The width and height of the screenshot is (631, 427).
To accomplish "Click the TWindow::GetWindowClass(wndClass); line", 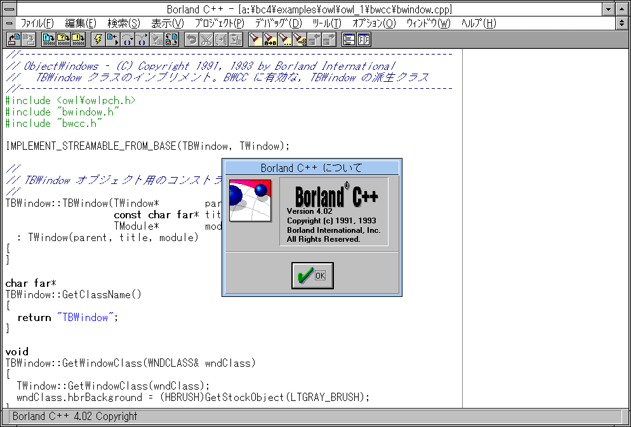I will coord(114,386).
